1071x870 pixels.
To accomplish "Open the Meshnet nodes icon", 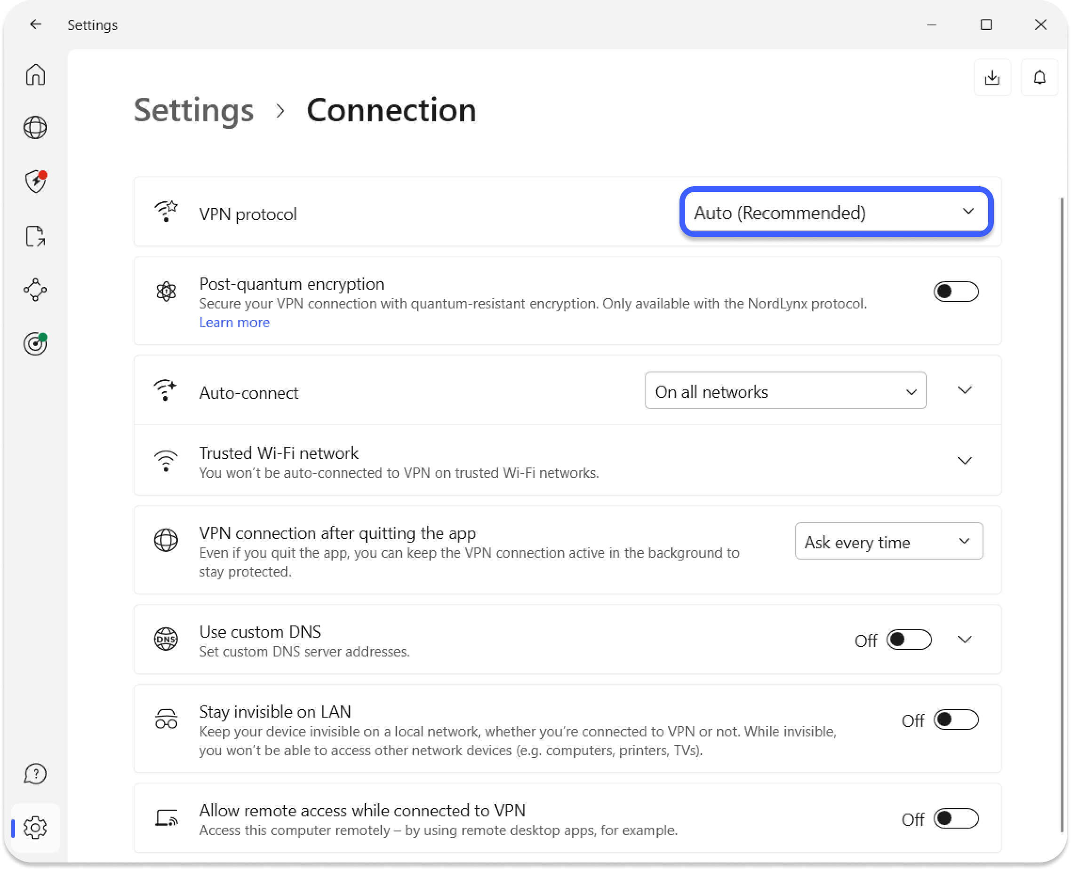I will click(36, 290).
